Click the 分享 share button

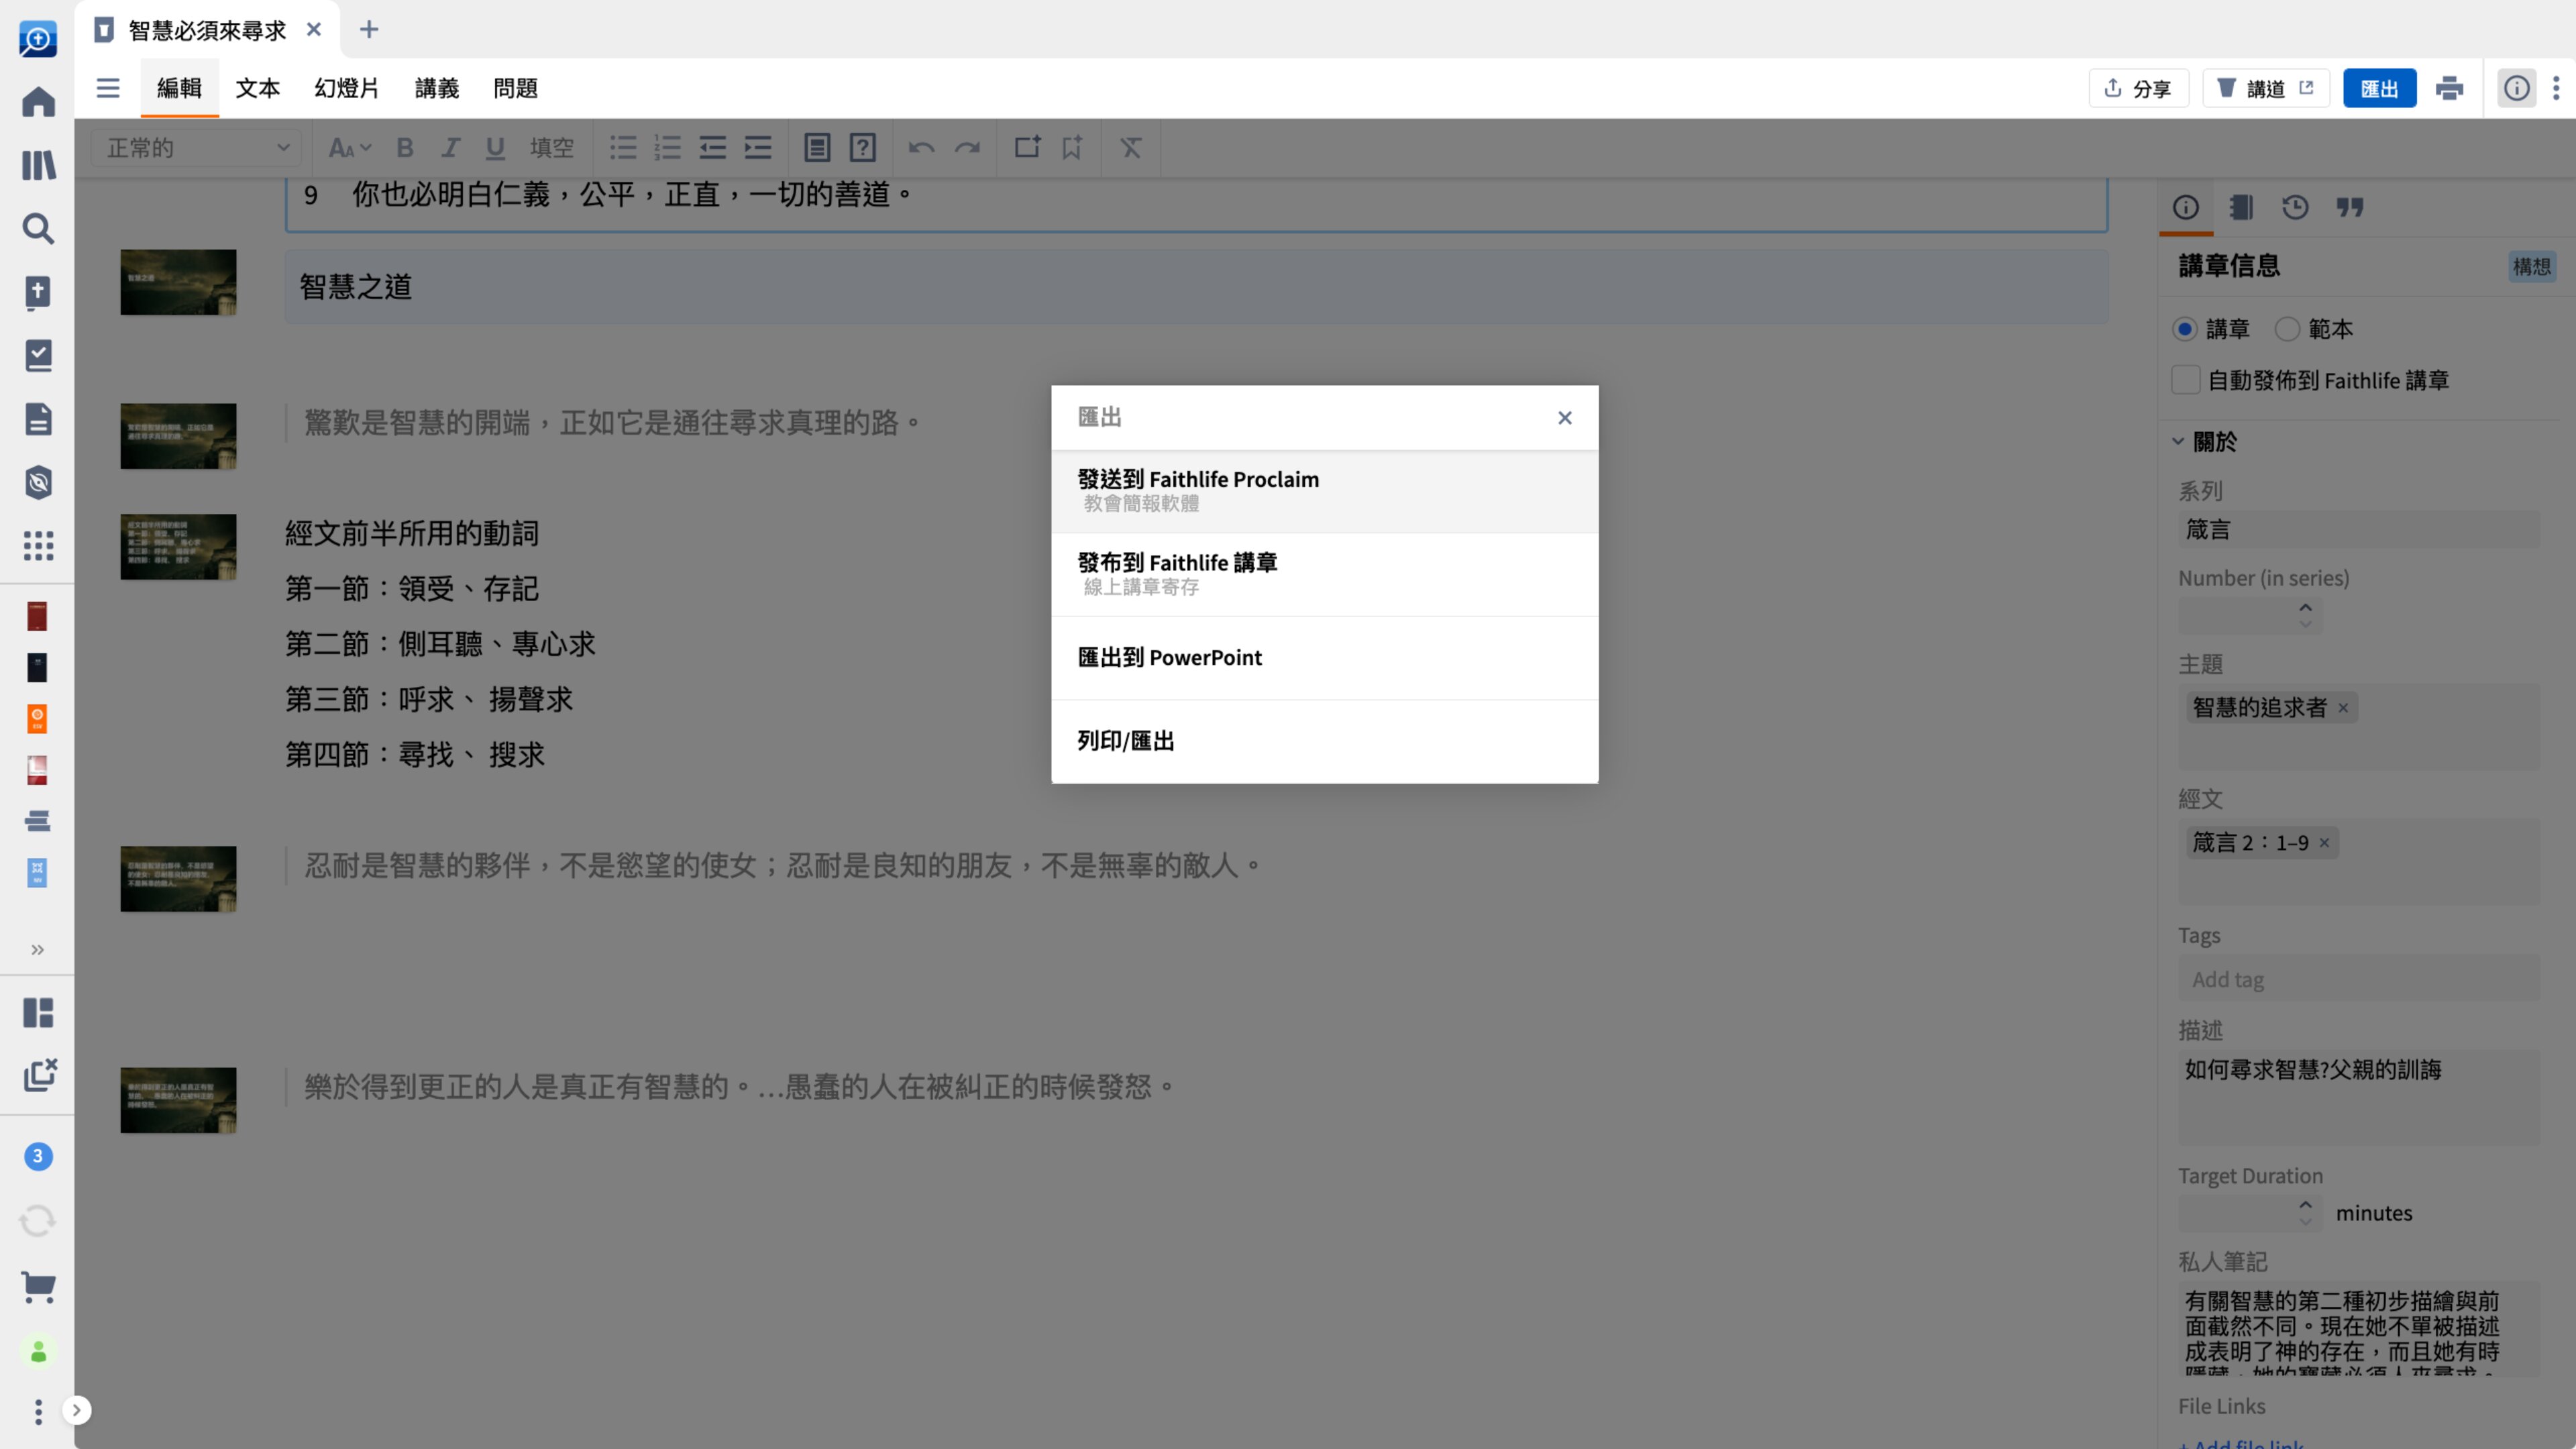2138,88
